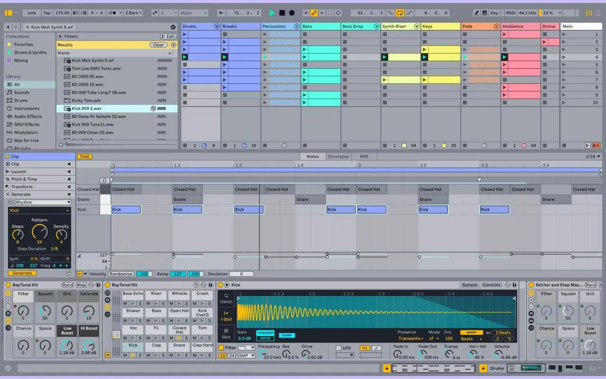Click the Generate button
This screenshot has height=379, width=606.
click(x=22, y=273)
